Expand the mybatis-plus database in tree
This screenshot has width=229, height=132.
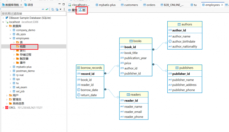[x=10, y=67]
